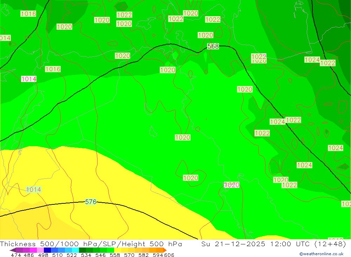Image resolution: width=351 pixels, height=257 pixels.
Task: Pick the dark navy blue legend swatch
Action: [47, 250]
